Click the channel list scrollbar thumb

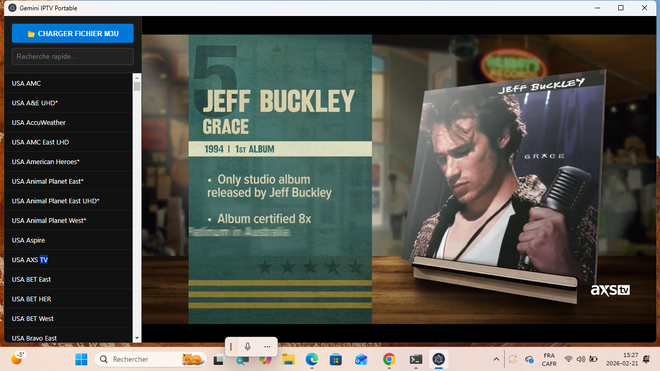[137, 86]
